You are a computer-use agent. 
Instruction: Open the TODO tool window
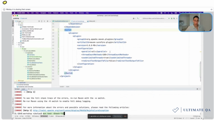[x=28, y=116]
